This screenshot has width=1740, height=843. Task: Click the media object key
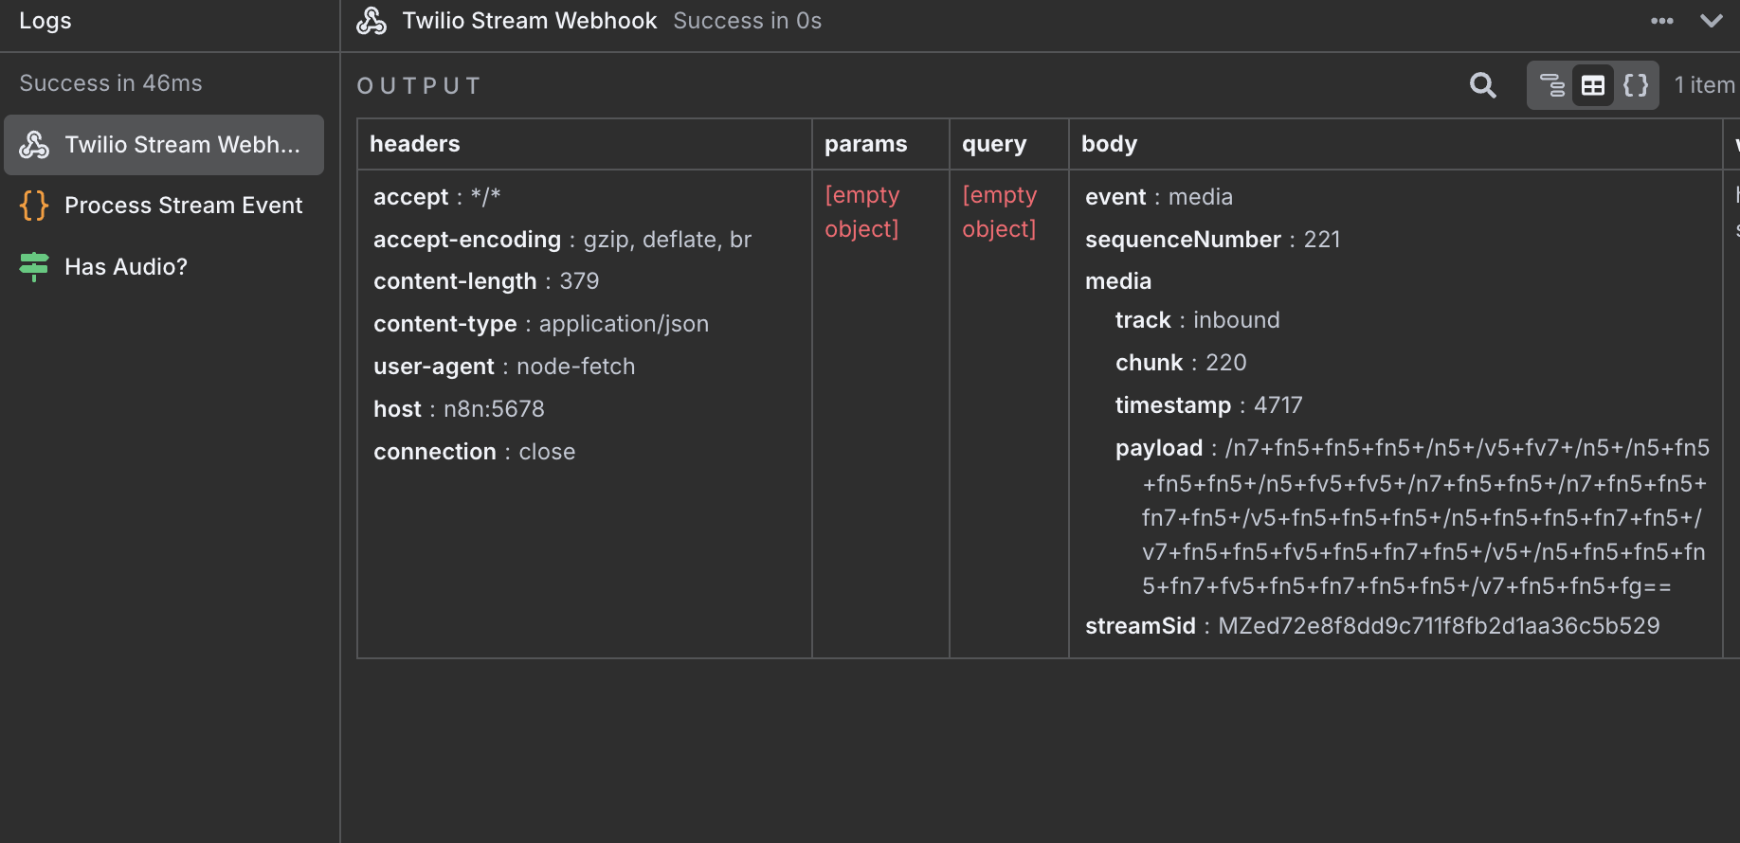pos(1118,281)
